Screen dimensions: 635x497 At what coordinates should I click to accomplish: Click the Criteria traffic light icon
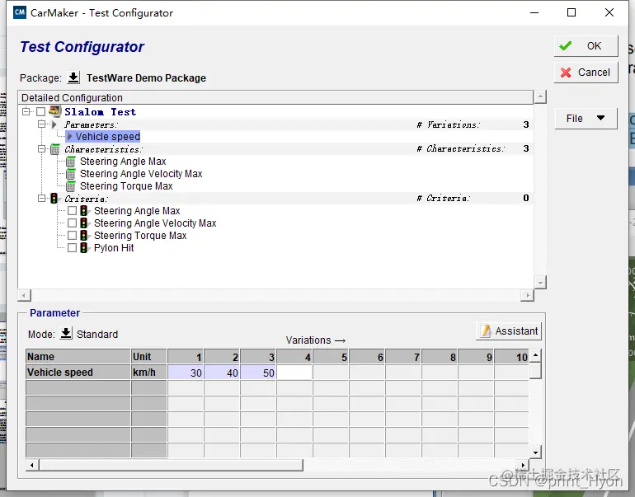[54, 199]
